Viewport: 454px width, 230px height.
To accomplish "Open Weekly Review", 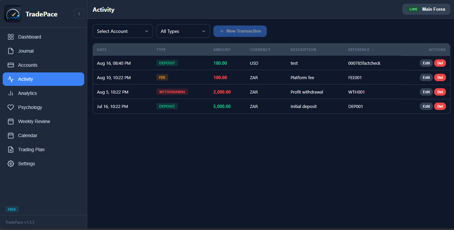I will click(43, 121).
